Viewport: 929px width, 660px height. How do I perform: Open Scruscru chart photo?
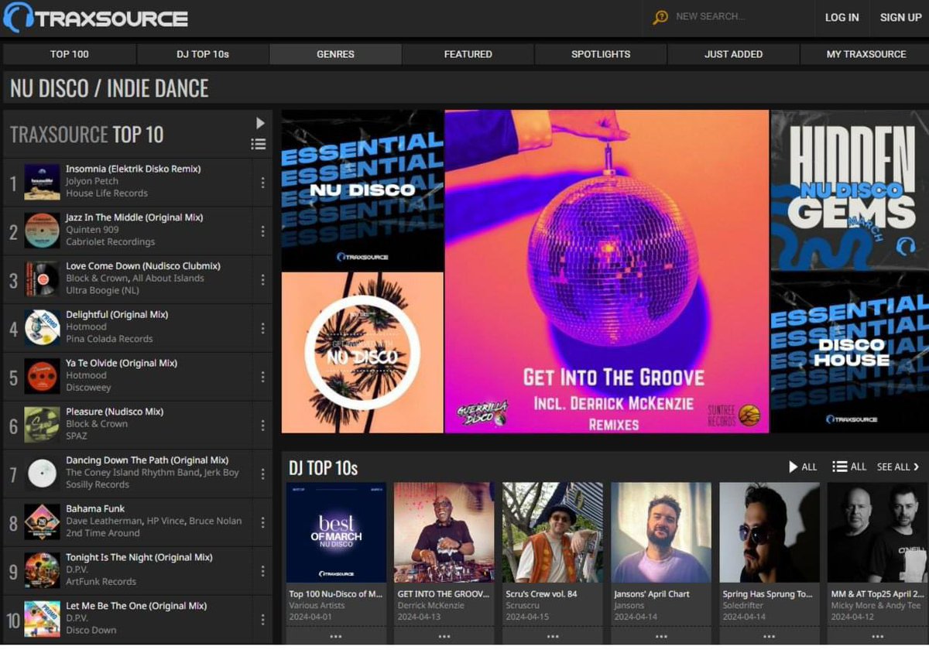click(553, 532)
